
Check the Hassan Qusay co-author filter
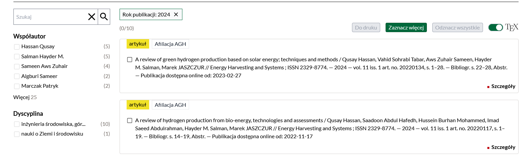(x=17, y=47)
